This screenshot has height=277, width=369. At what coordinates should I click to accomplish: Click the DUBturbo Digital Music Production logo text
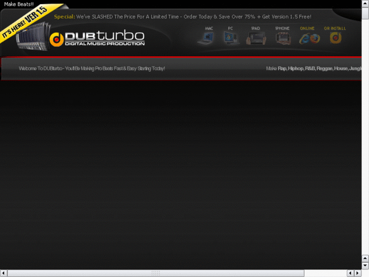[105, 38]
